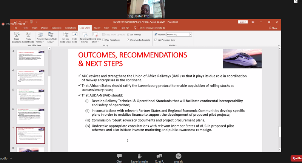302x163 pixels.
Task: Open the Custom Slide Show menu
Action: [51, 37]
